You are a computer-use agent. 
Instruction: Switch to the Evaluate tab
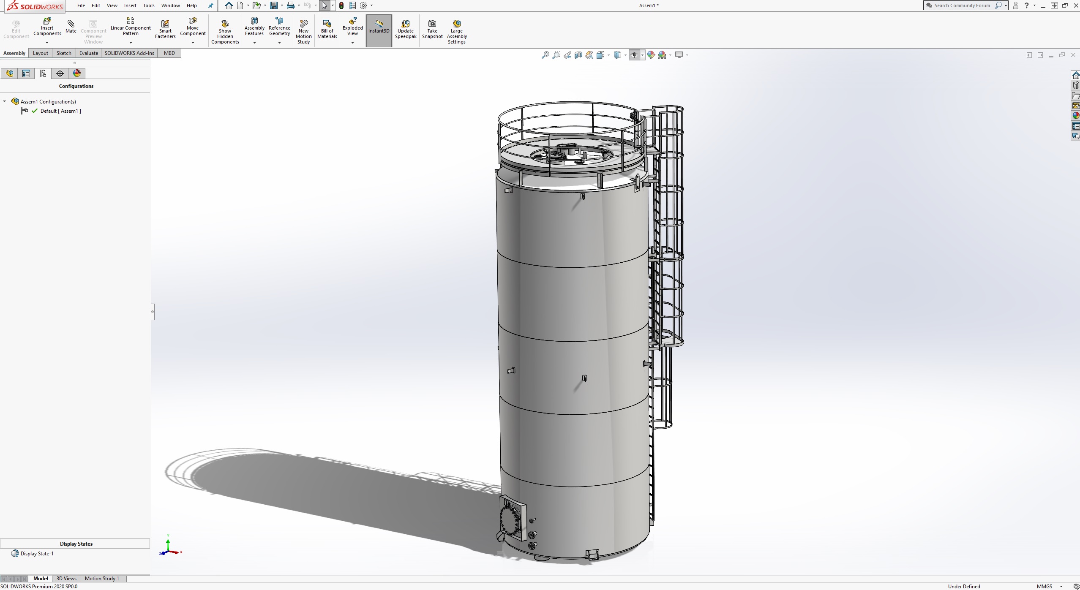(89, 53)
